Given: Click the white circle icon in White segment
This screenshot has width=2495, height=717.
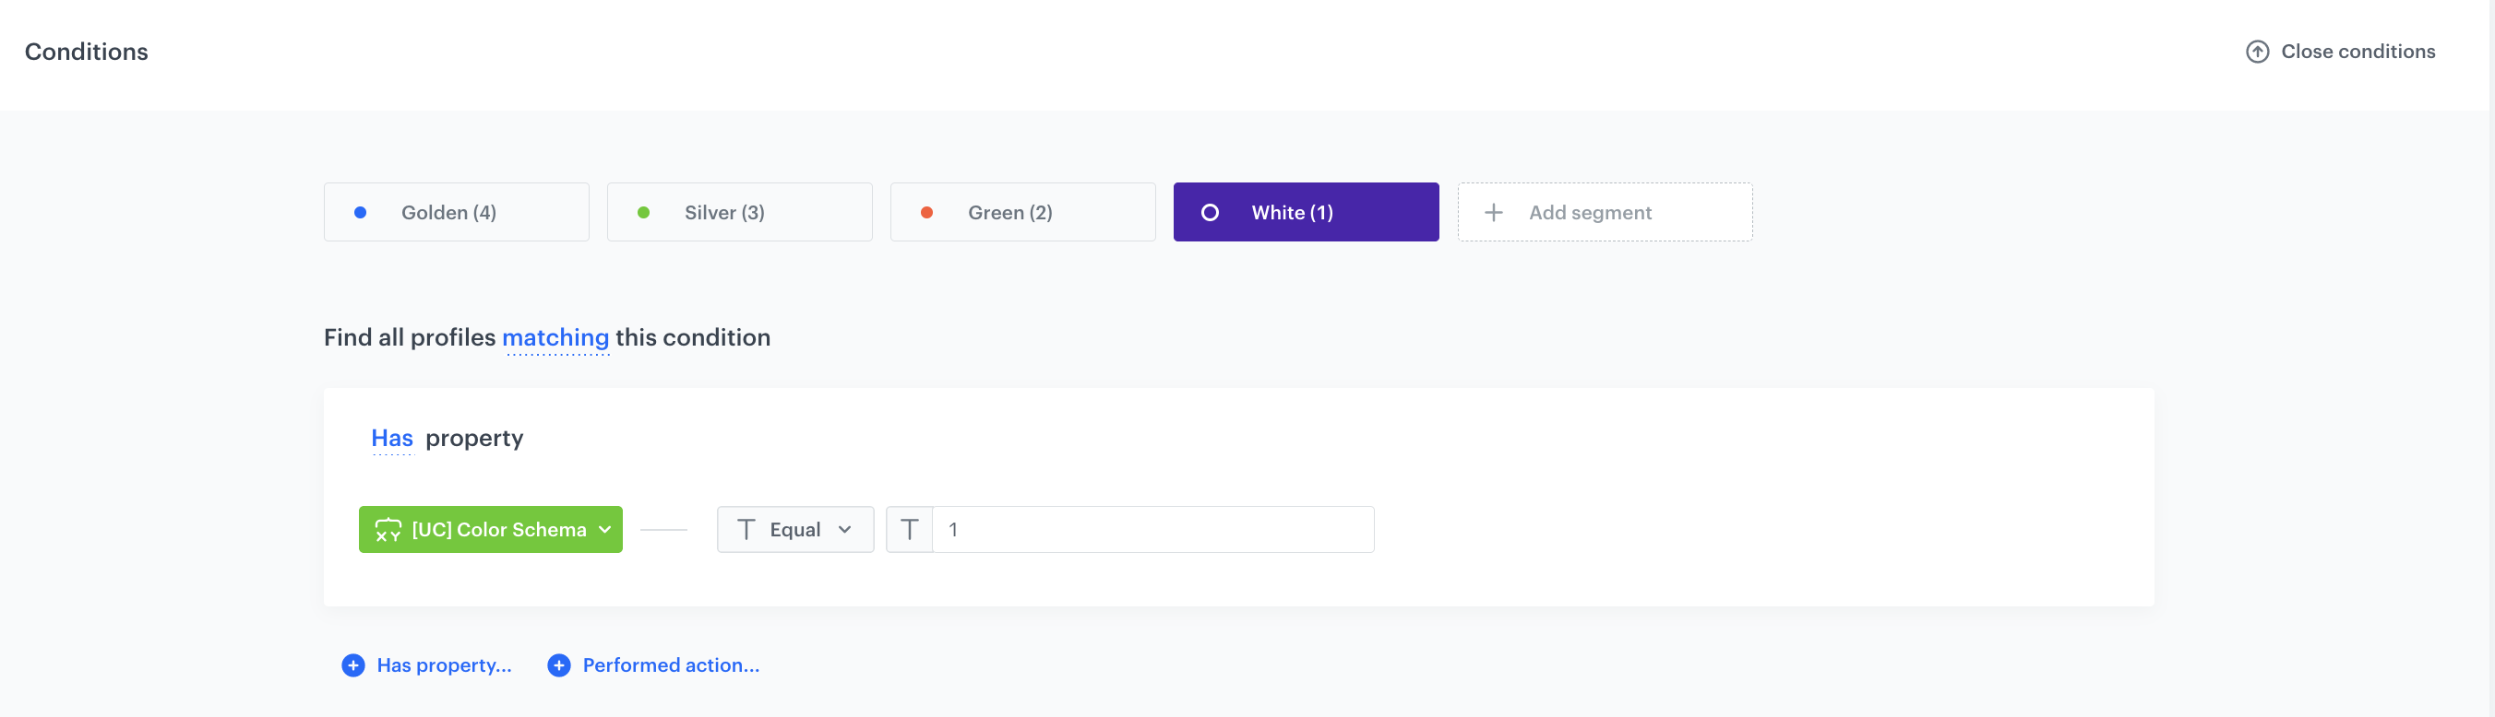Looking at the screenshot, I should click(1211, 212).
